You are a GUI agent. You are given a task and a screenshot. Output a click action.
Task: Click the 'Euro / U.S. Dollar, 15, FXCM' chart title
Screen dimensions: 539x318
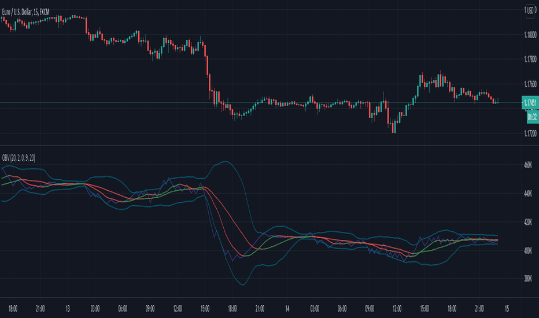tap(26, 12)
